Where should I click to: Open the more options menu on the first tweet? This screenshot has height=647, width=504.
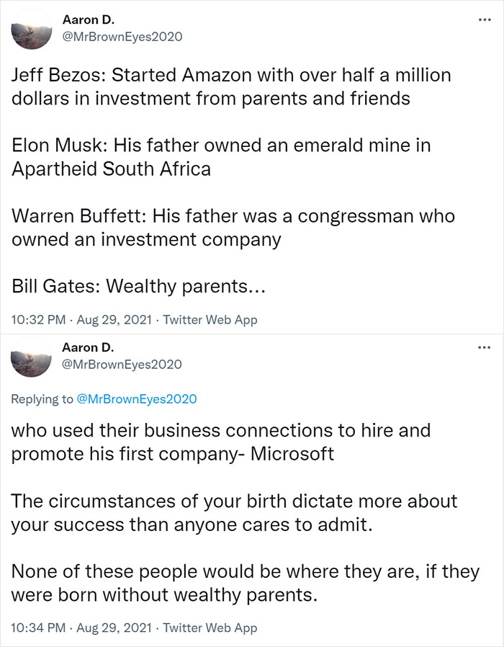484,19
